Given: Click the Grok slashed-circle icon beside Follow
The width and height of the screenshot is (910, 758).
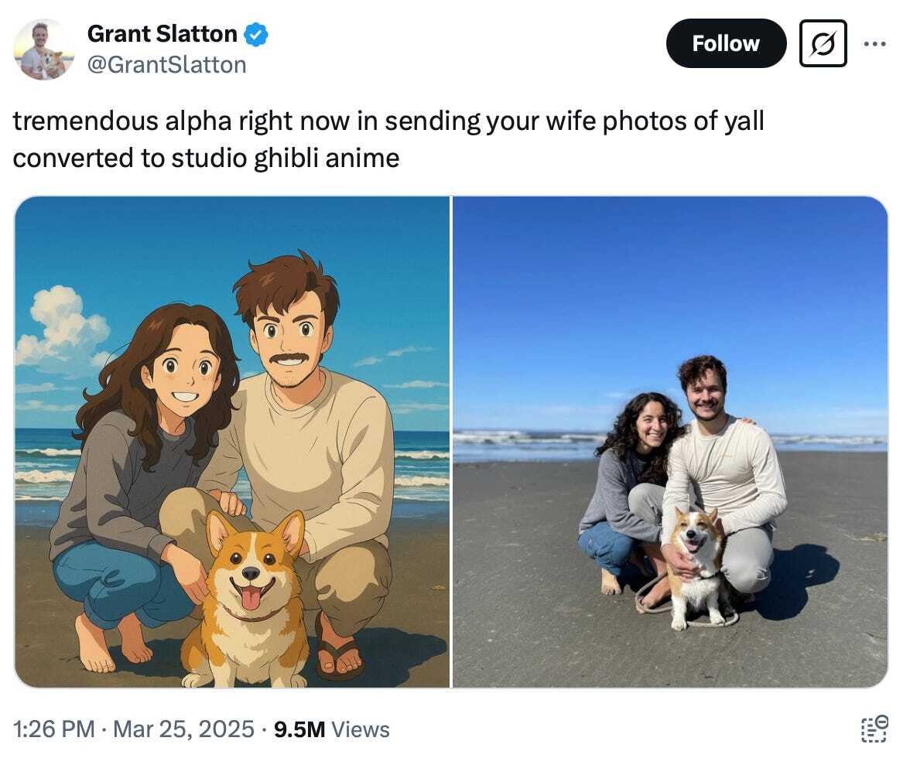Looking at the screenshot, I should click(x=823, y=43).
